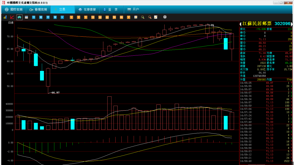Open the notes edit icon
The width and height of the screenshot is (294, 165).
click(136, 17)
